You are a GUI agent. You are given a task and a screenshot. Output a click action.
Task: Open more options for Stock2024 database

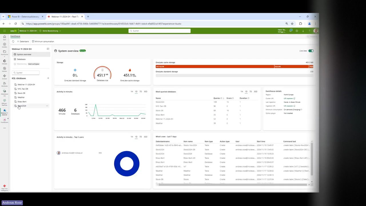(x=47, y=106)
